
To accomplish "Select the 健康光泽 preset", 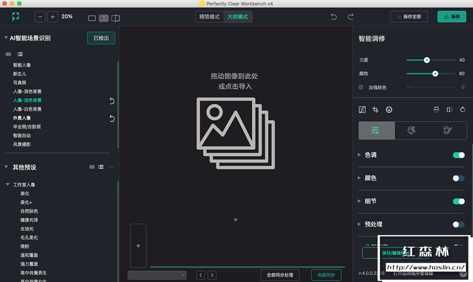I will [29, 220].
